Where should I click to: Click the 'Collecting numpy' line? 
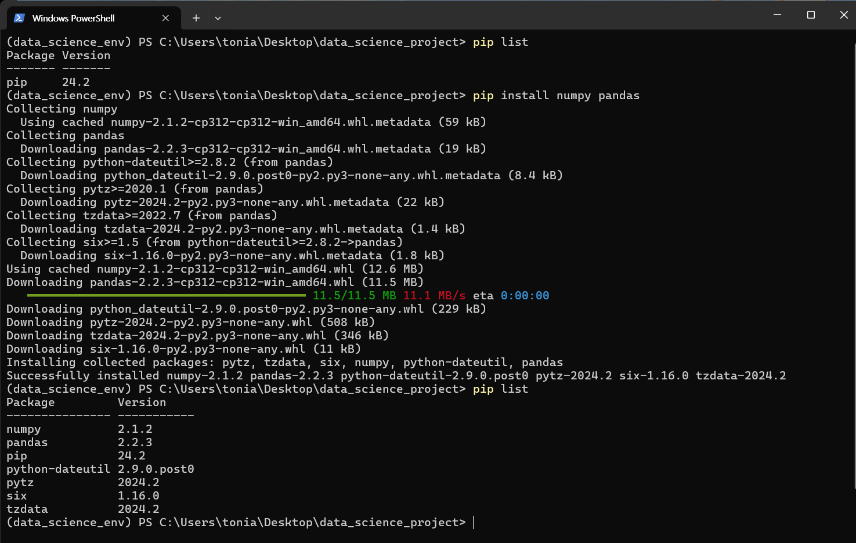62,108
